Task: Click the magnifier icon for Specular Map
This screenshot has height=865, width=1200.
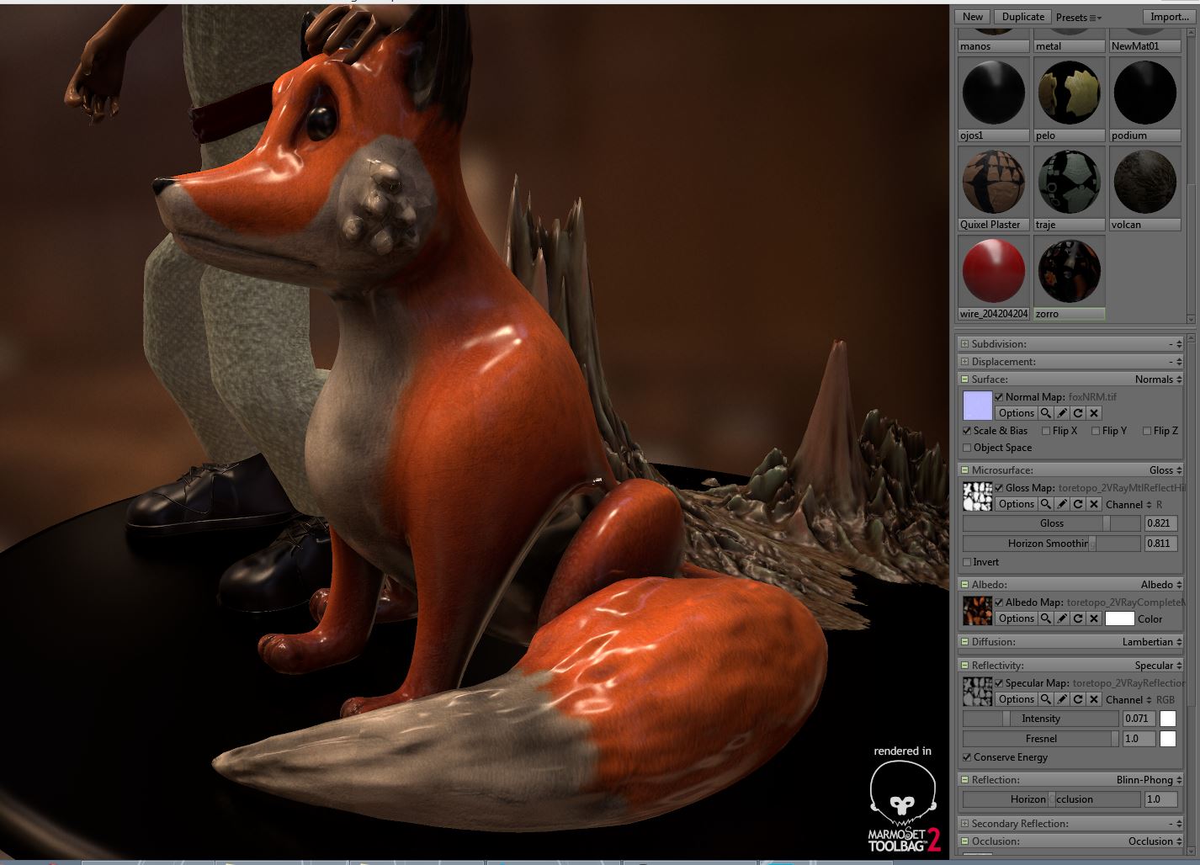Action: point(1045,699)
